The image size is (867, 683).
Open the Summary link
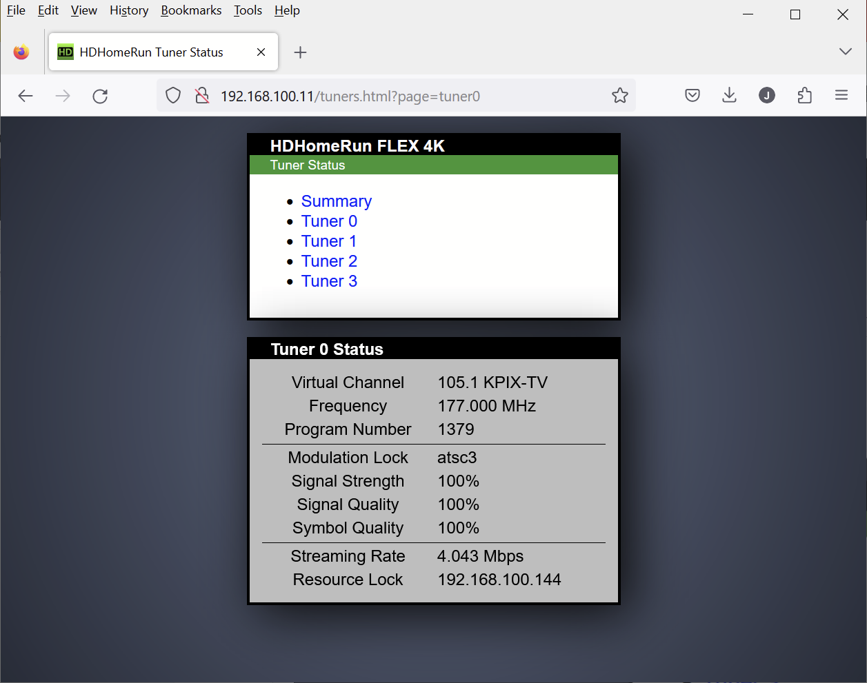(x=337, y=201)
